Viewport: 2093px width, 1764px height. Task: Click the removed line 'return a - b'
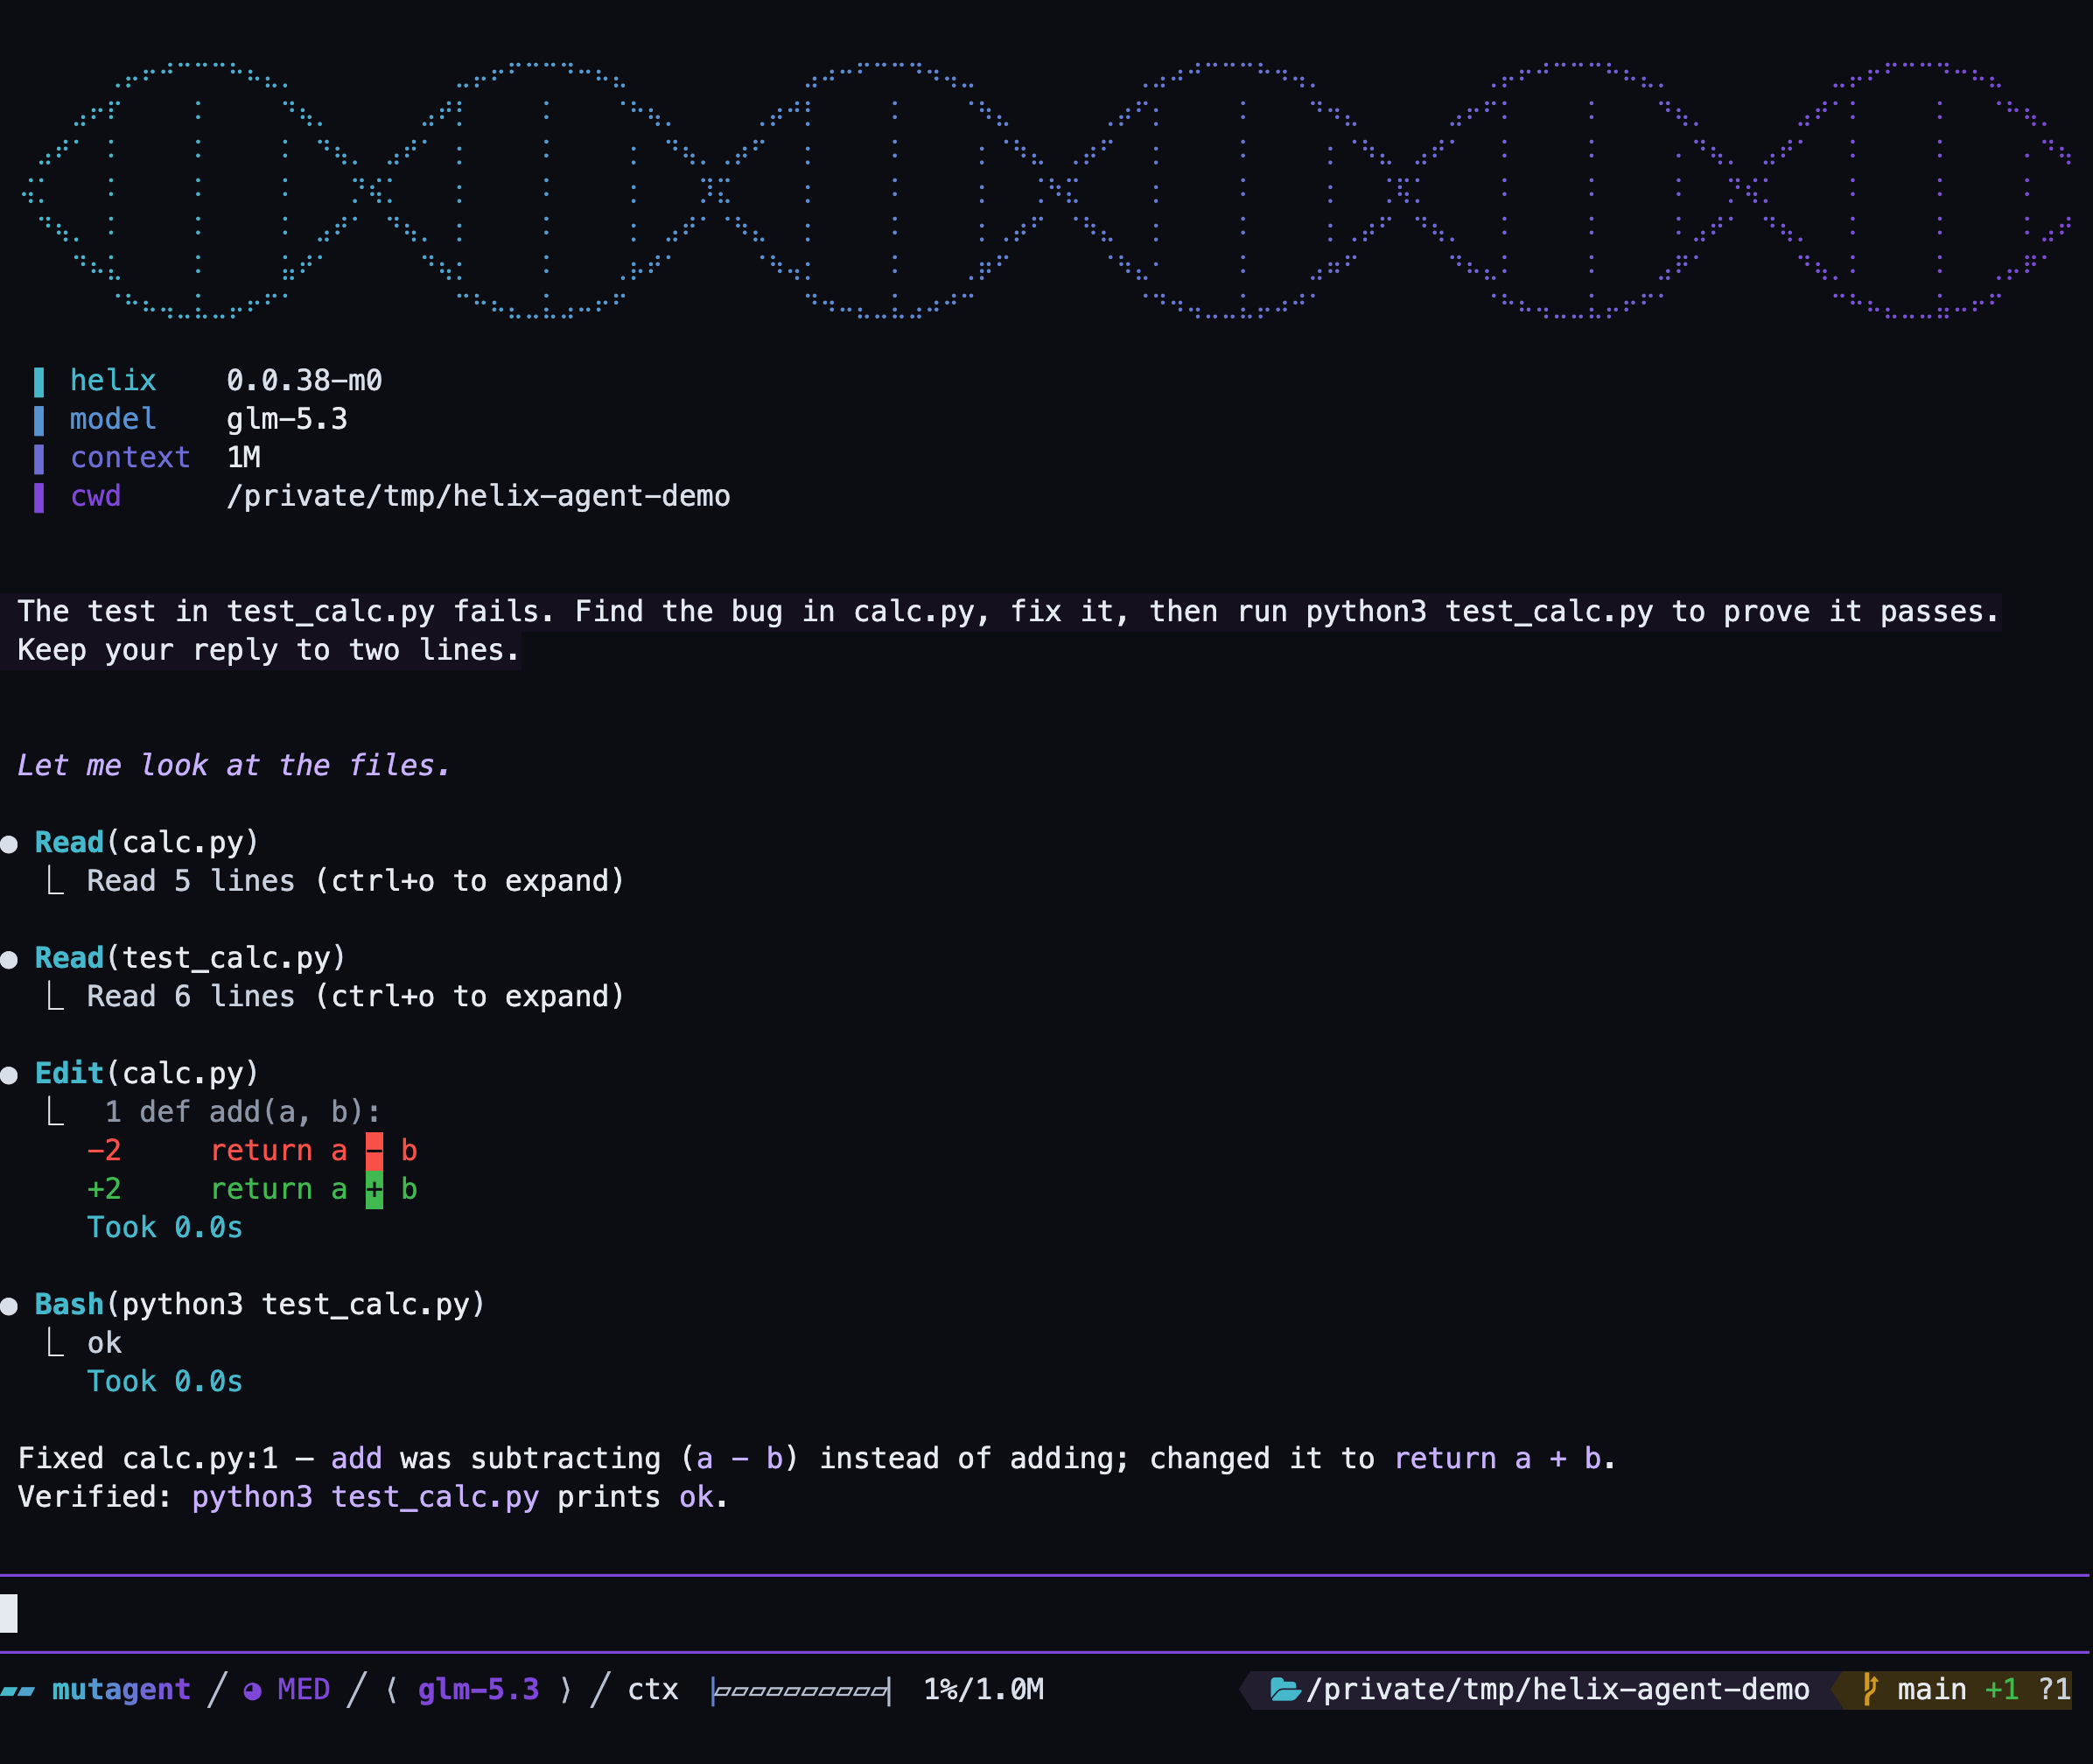313,1151
